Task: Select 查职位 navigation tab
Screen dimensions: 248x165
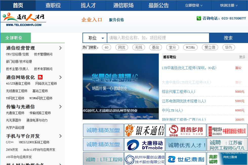Action: pos(53,5)
